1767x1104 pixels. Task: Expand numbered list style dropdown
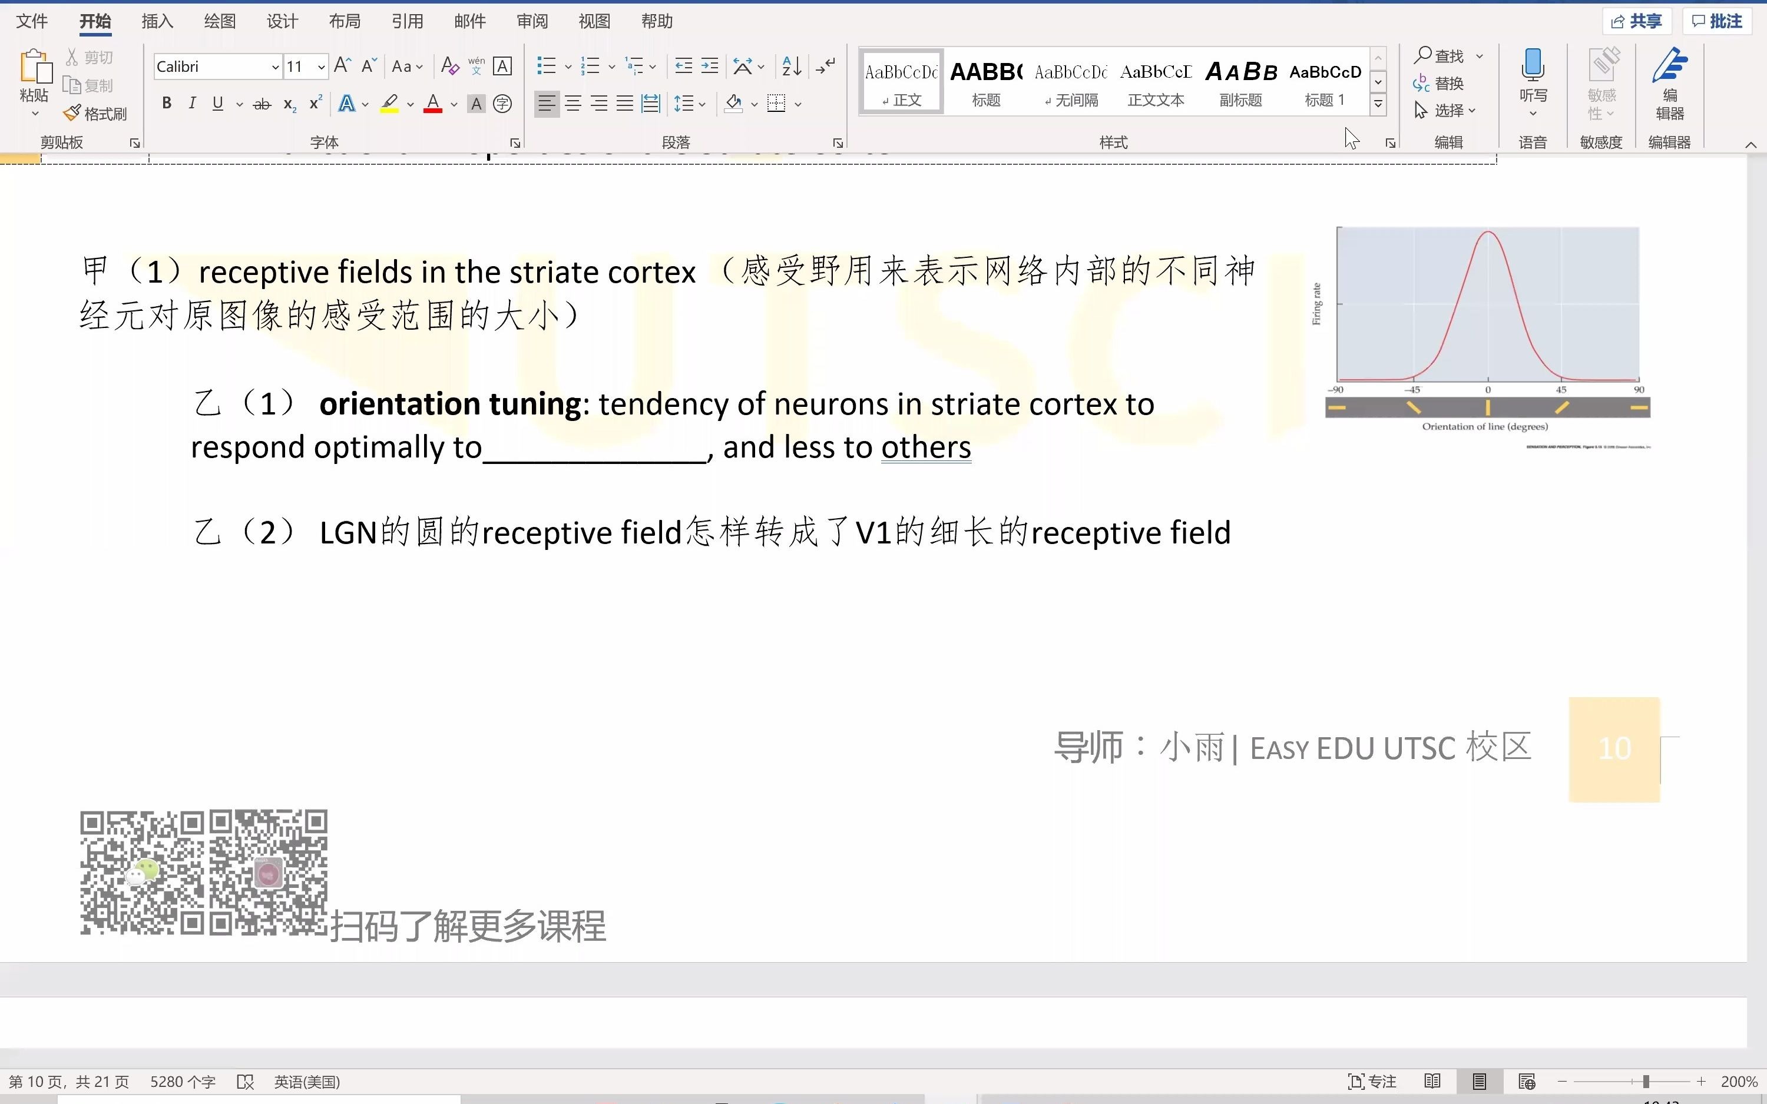click(x=612, y=67)
